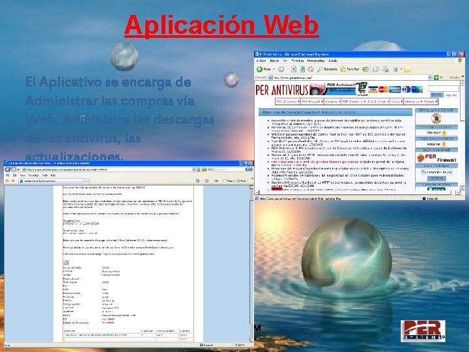Click Add to Favorites icon in lower window
This screenshot has width=469, height=352.
tap(13, 181)
